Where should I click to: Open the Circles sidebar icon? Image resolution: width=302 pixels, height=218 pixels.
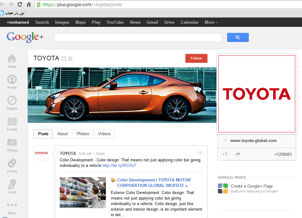12,163
